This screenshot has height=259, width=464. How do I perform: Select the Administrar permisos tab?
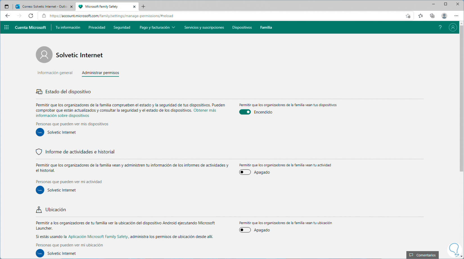tap(100, 73)
